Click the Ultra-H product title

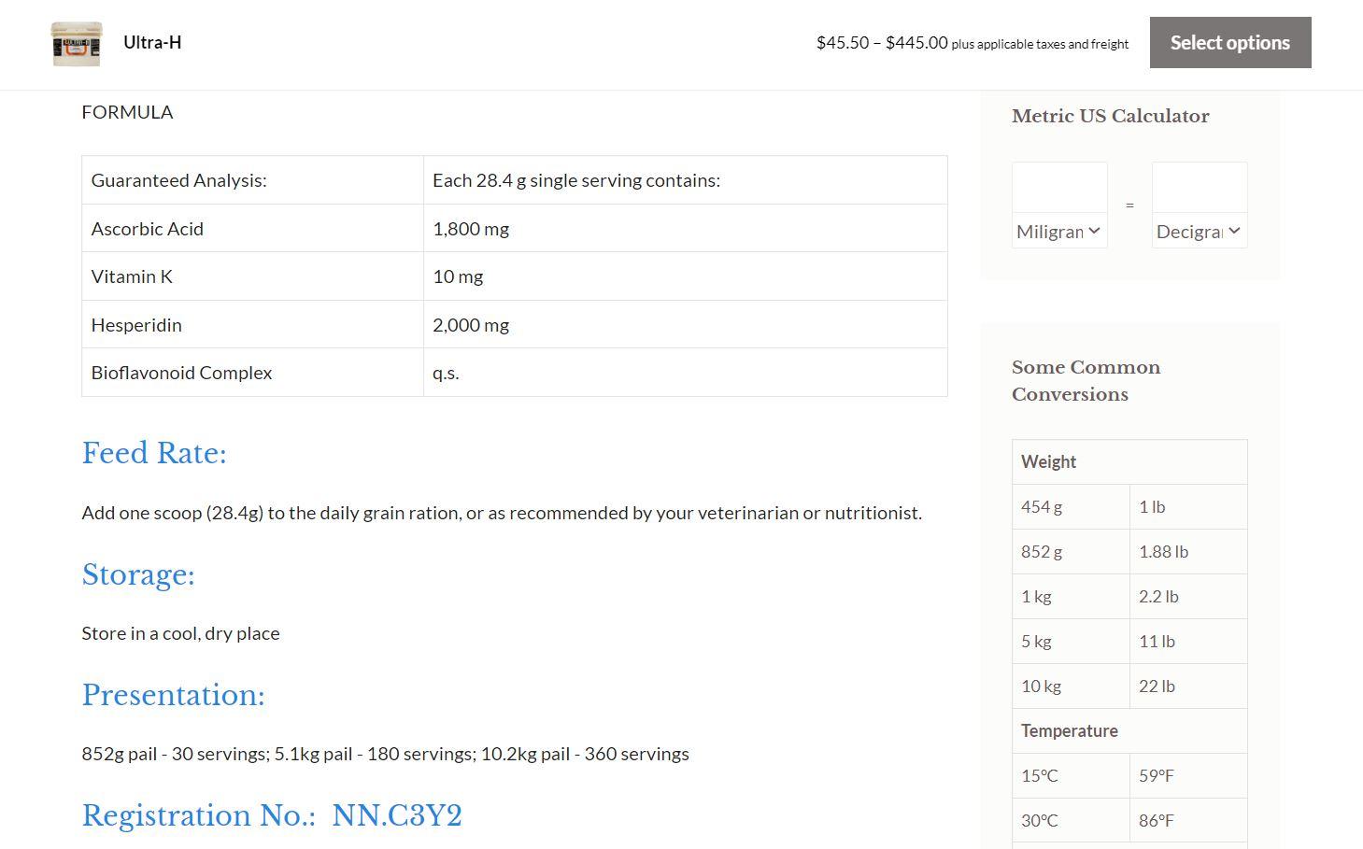pyautogui.click(x=152, y=43)
